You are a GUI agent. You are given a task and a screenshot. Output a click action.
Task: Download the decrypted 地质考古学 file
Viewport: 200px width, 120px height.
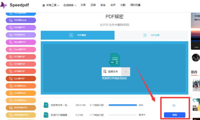click(174, 105)
